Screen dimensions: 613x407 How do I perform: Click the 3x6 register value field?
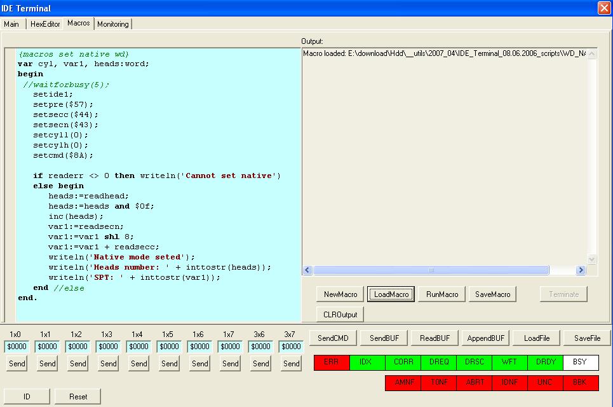tap(260, 347)
